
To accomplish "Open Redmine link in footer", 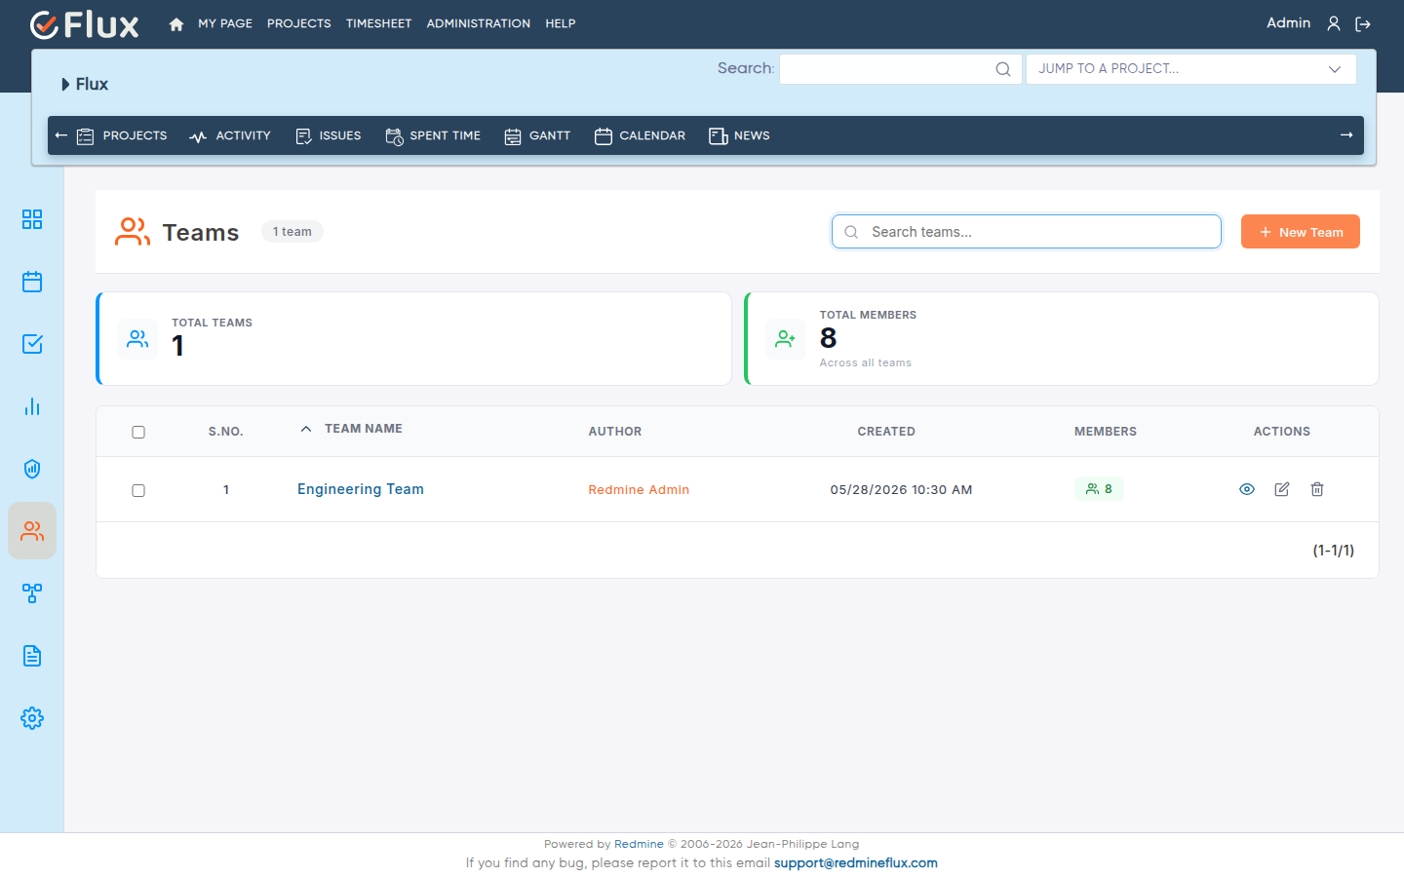I will click(639, 844).
